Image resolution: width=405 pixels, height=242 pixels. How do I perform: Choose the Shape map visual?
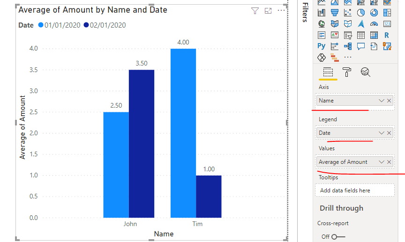tap(348, 24)
